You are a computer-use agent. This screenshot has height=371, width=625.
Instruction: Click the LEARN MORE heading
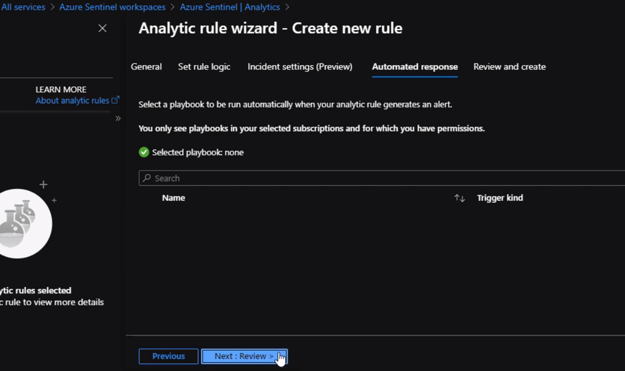click(x=61, y=89)
